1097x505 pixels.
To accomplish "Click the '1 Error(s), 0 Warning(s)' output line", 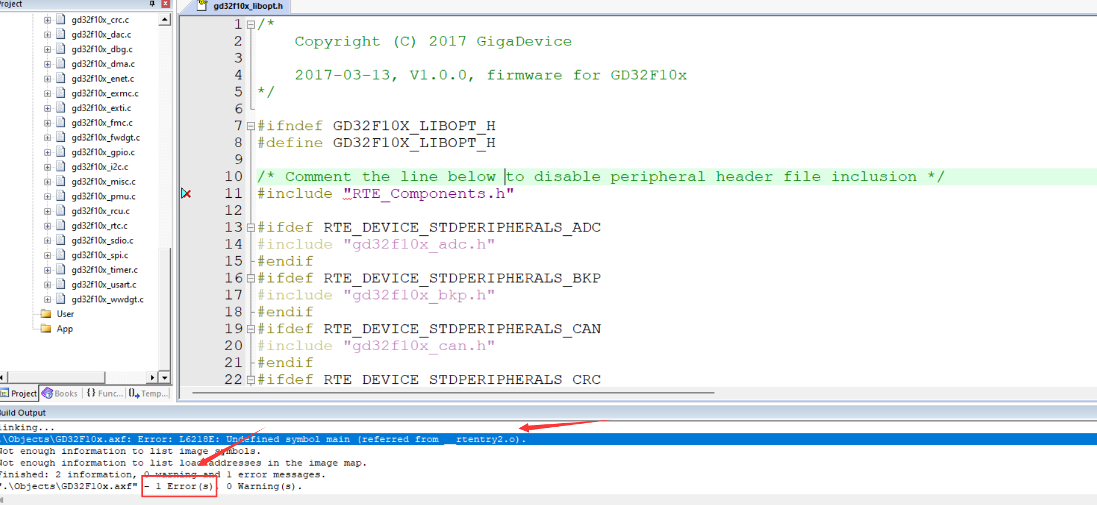I will point(151,487).
